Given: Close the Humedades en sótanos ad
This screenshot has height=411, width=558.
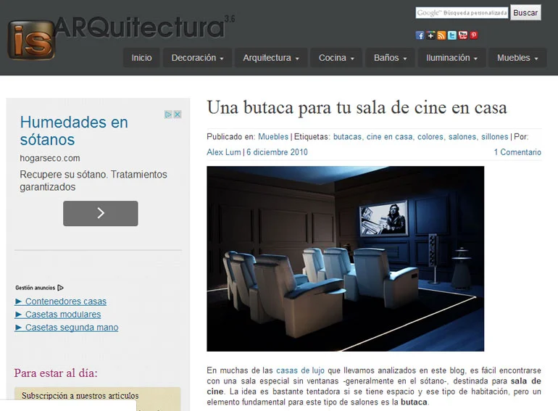Looking at the screenshot, I should pyautogui.click(x=178, y=115).
